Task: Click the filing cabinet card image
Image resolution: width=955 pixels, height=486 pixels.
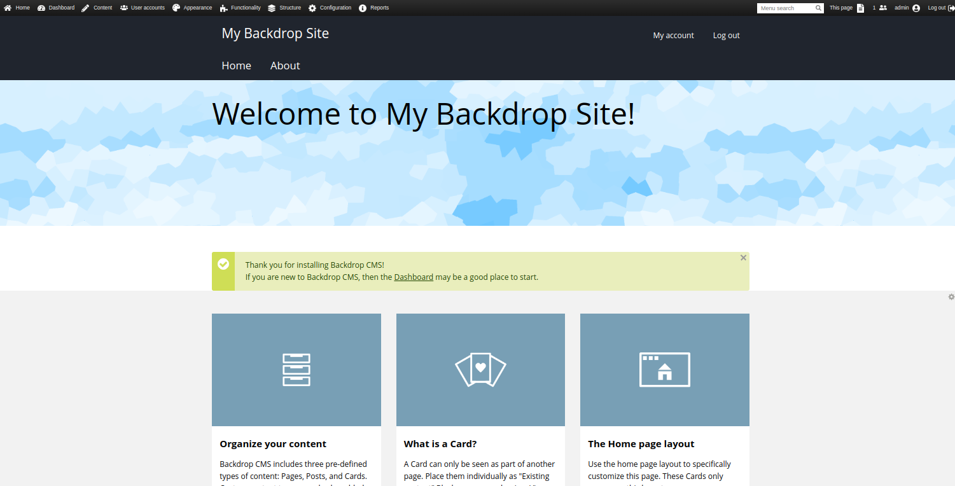Action: 296,370
